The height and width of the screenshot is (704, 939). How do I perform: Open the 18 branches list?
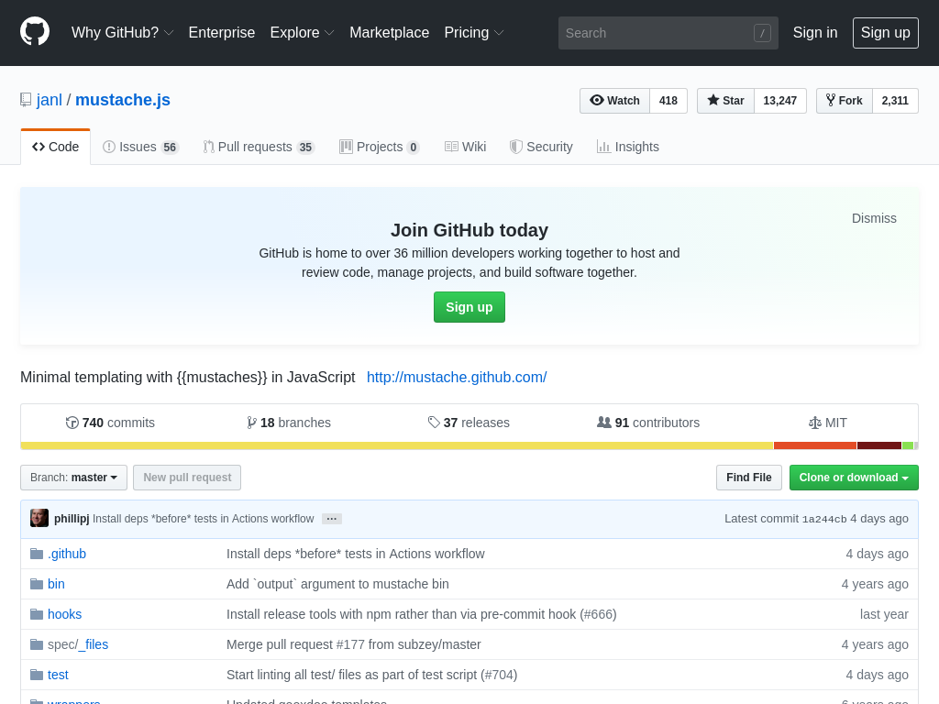point(289,423)
